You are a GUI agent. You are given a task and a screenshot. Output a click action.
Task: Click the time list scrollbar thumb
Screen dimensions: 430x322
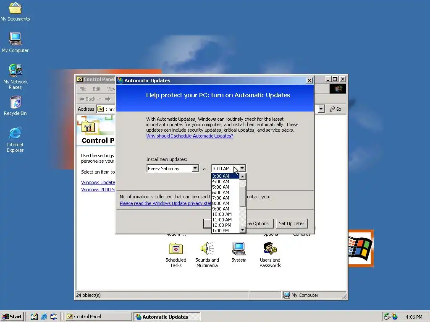point(242,196)
